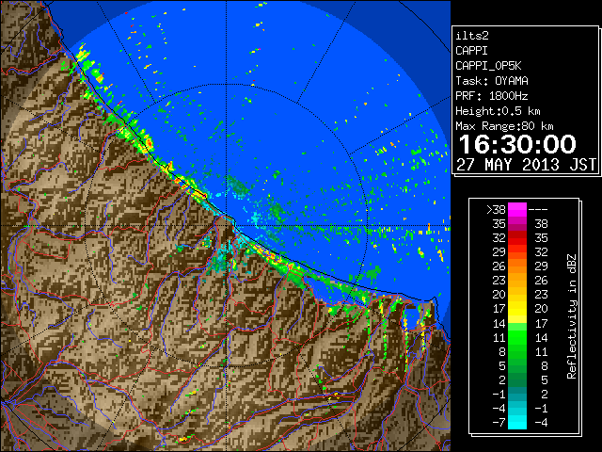Click the date label 27 MAY 2013 JST
Screen dimensions: 602x452
(527, 165)
